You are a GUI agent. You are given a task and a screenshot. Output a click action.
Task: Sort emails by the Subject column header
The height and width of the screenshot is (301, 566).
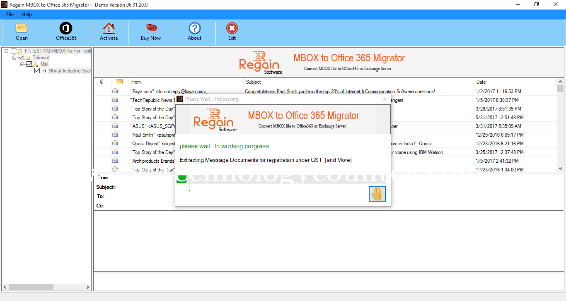(358, 82)
